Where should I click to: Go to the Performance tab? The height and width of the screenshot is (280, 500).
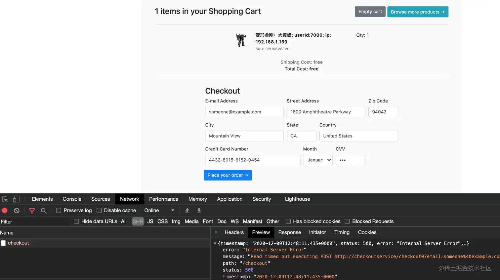[x=164, y=199]
